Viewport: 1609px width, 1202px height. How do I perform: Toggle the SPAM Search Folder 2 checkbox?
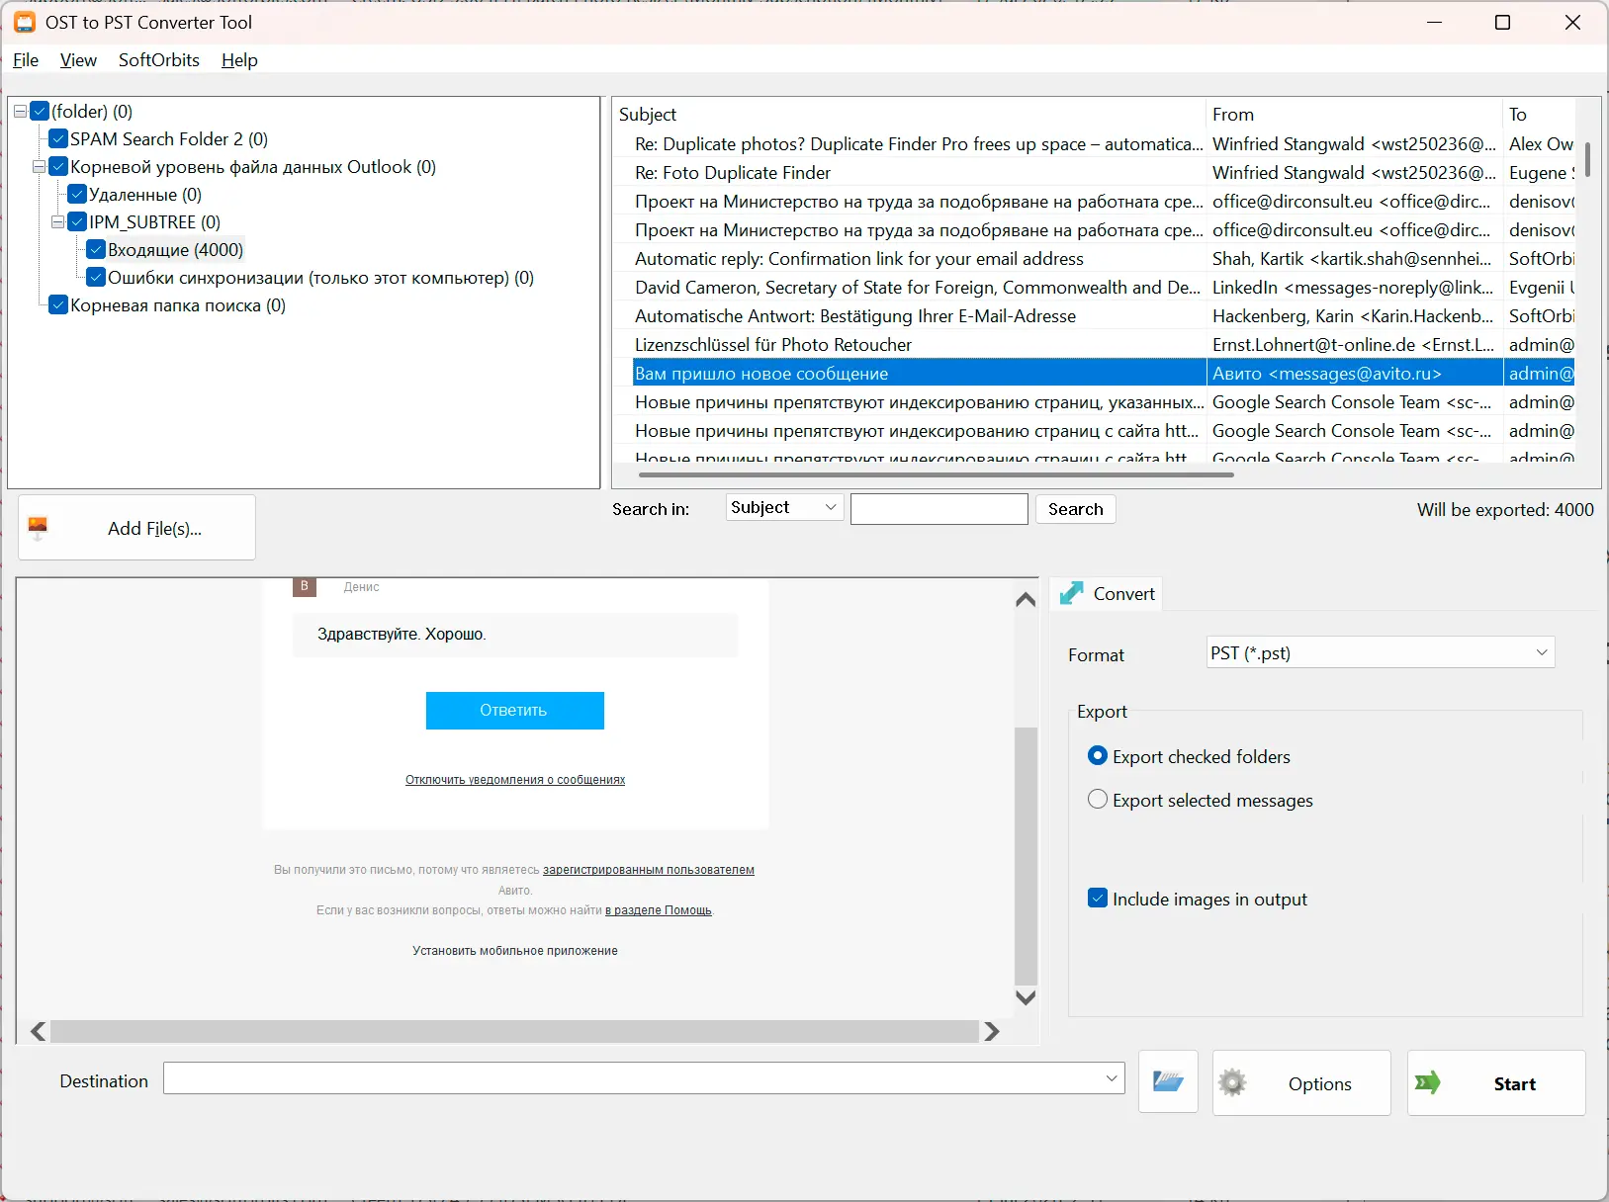58,138
